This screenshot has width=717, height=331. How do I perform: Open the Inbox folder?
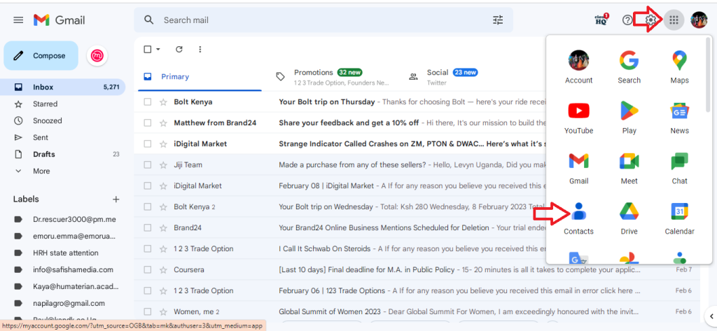point(62,87)
